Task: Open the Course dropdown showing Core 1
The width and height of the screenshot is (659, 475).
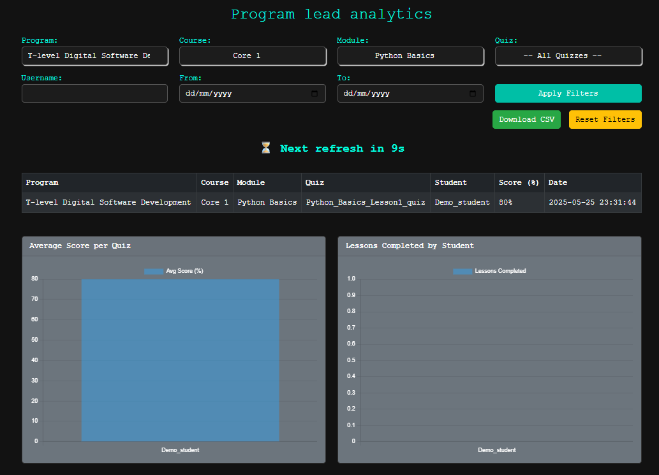Action: coord(252,56)
